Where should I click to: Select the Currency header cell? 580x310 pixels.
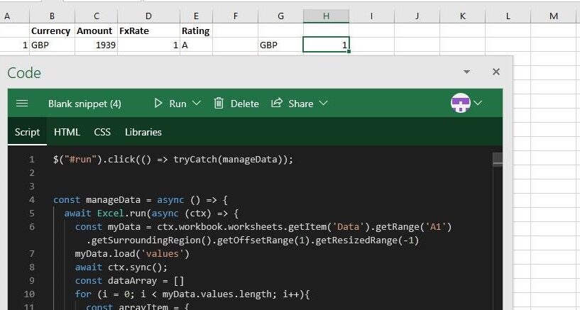click(x=52, y=31)
